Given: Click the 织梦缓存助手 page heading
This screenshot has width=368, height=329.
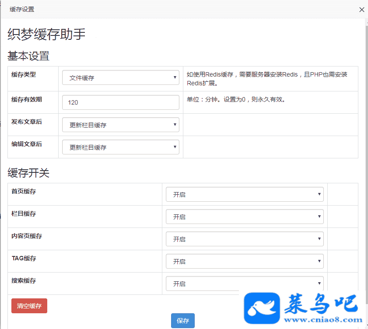Looking at the screenshot, I should click(x=46, y=35).
